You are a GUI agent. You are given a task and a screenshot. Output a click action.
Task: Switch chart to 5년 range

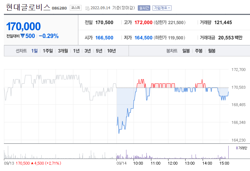coord(99,51)
